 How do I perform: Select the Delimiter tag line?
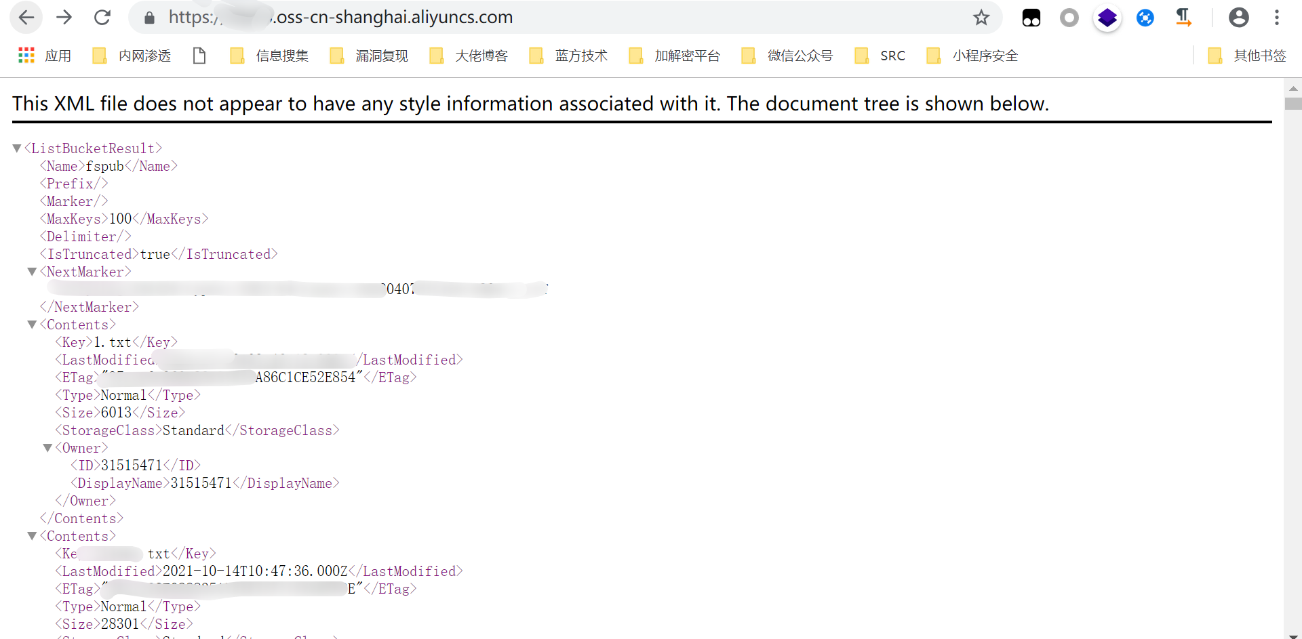tap(85, 236)
